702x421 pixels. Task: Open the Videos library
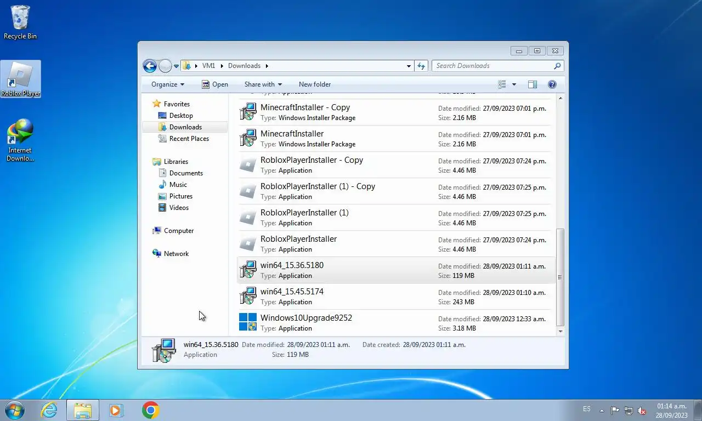pos(179,208)
